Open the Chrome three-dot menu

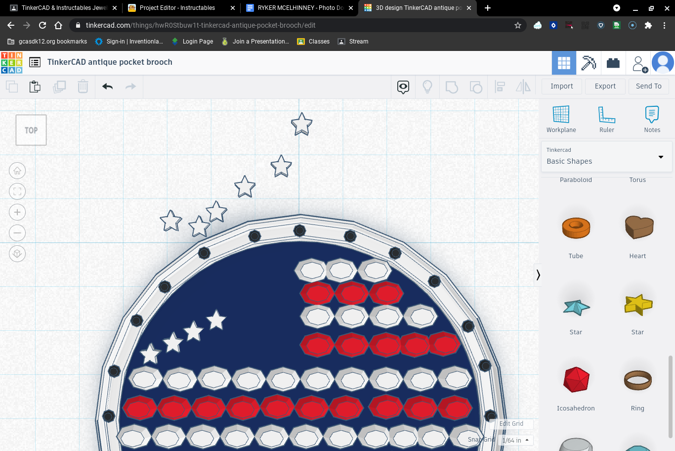coord(664,25)
